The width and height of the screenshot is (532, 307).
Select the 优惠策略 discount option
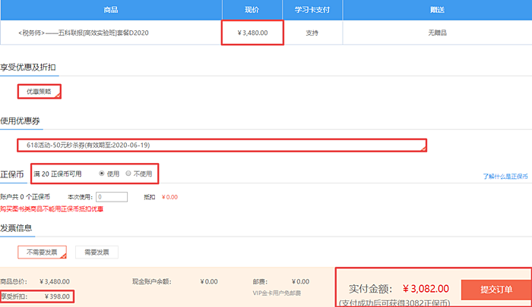pos(40,92)
